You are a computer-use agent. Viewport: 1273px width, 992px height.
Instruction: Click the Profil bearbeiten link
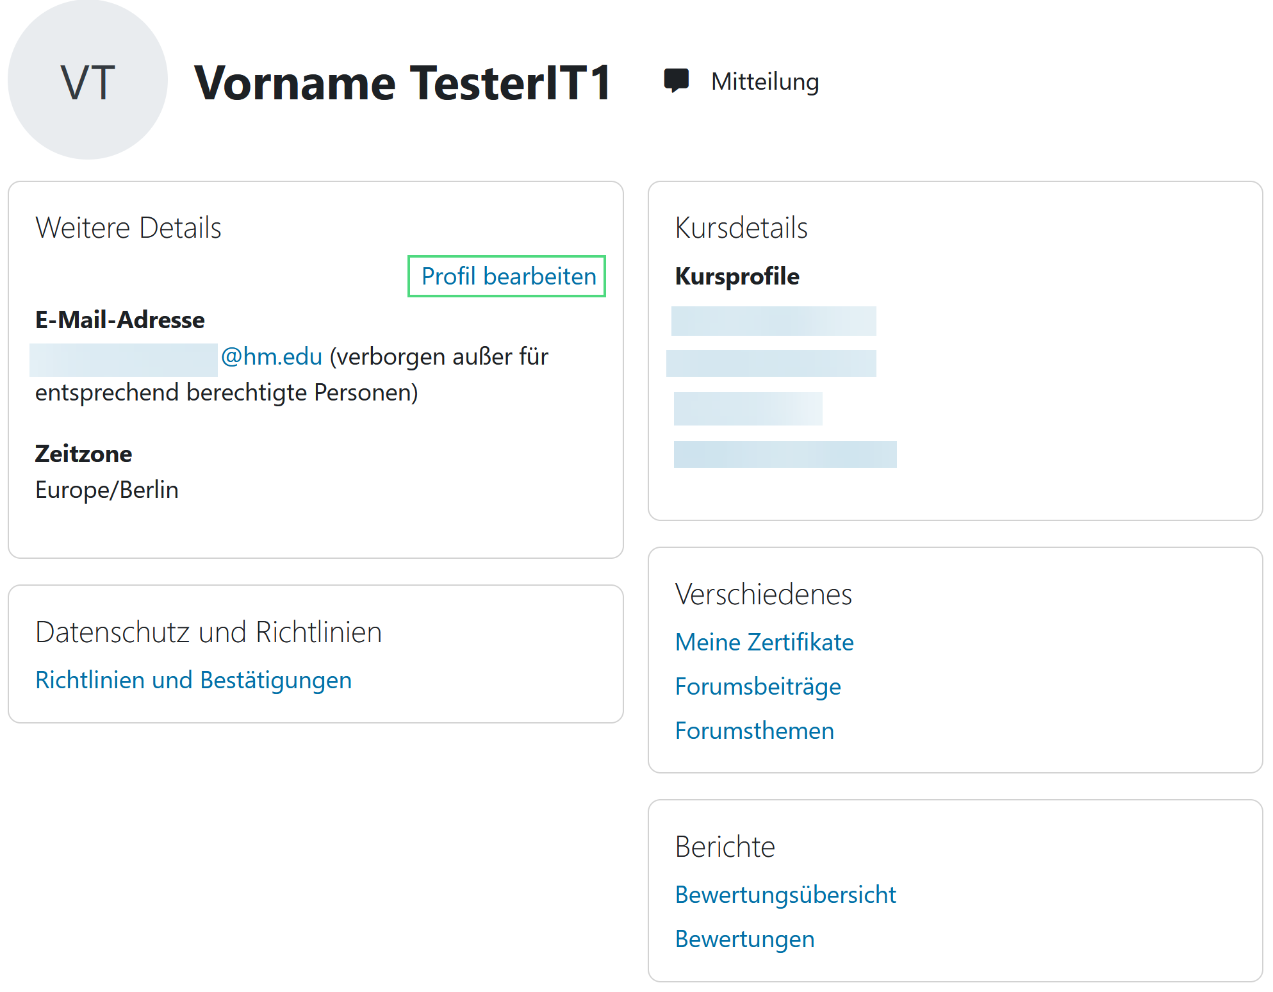tap(508, 276)
